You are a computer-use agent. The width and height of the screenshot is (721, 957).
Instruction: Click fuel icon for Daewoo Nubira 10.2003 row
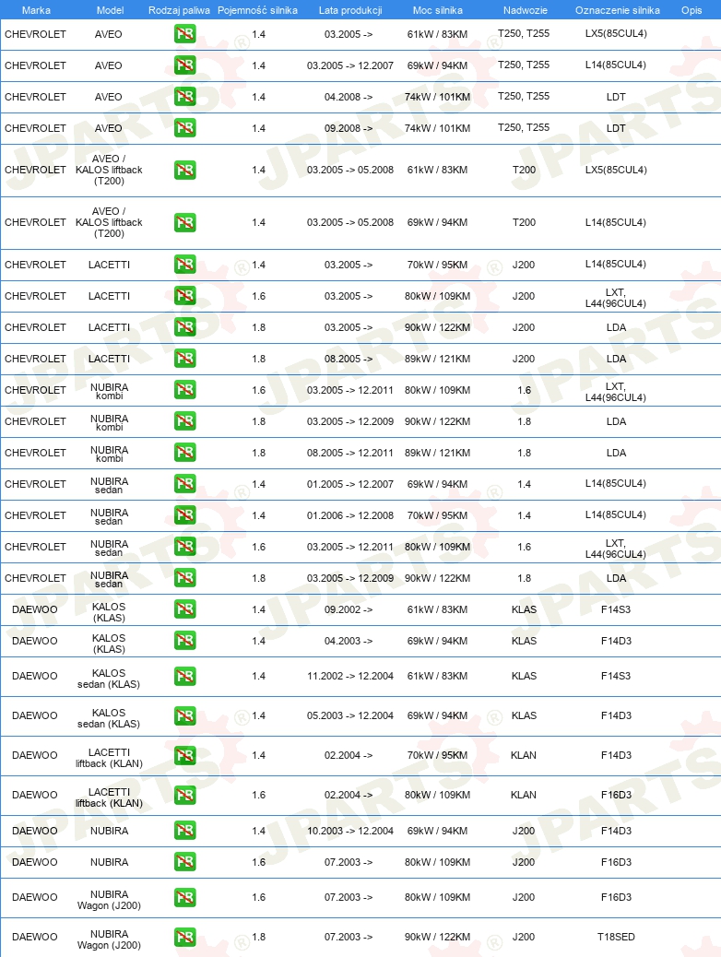coord(185,831)
